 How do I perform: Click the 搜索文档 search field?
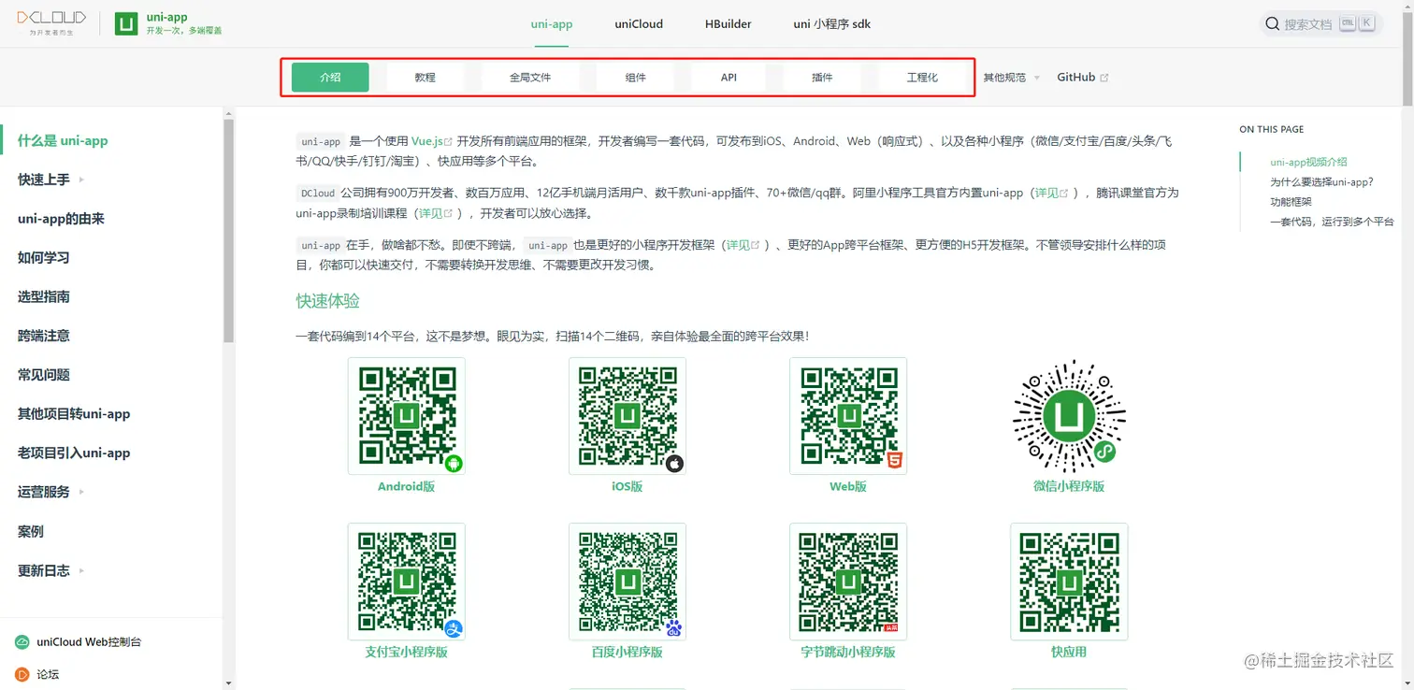(x=1320, y=24)
